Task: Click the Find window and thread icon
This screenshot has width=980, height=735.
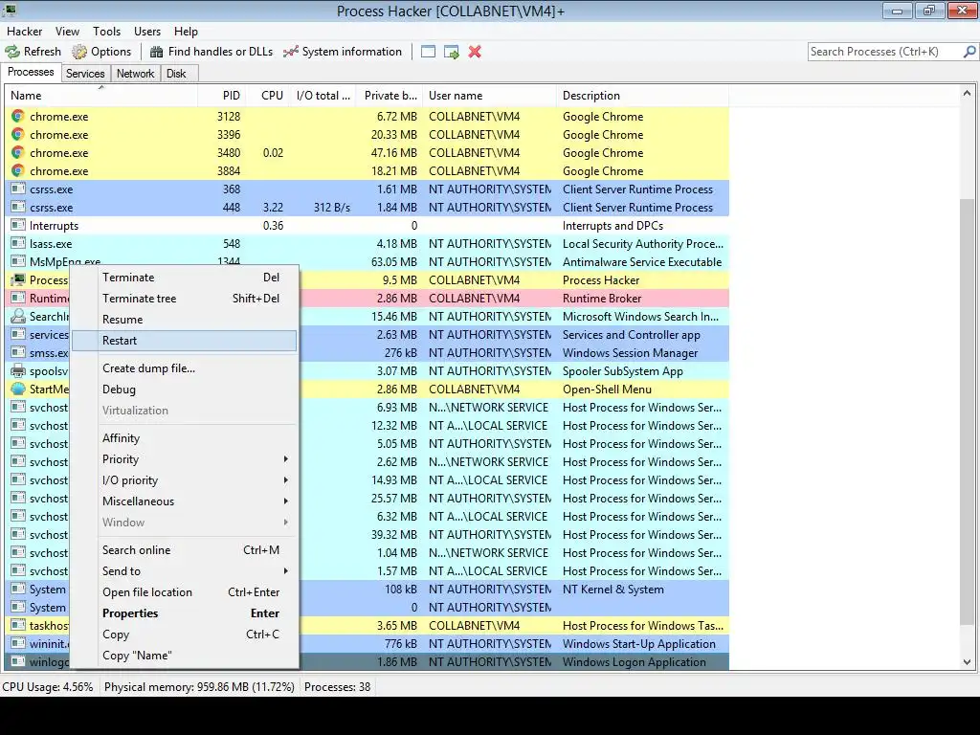Action: 452,52
